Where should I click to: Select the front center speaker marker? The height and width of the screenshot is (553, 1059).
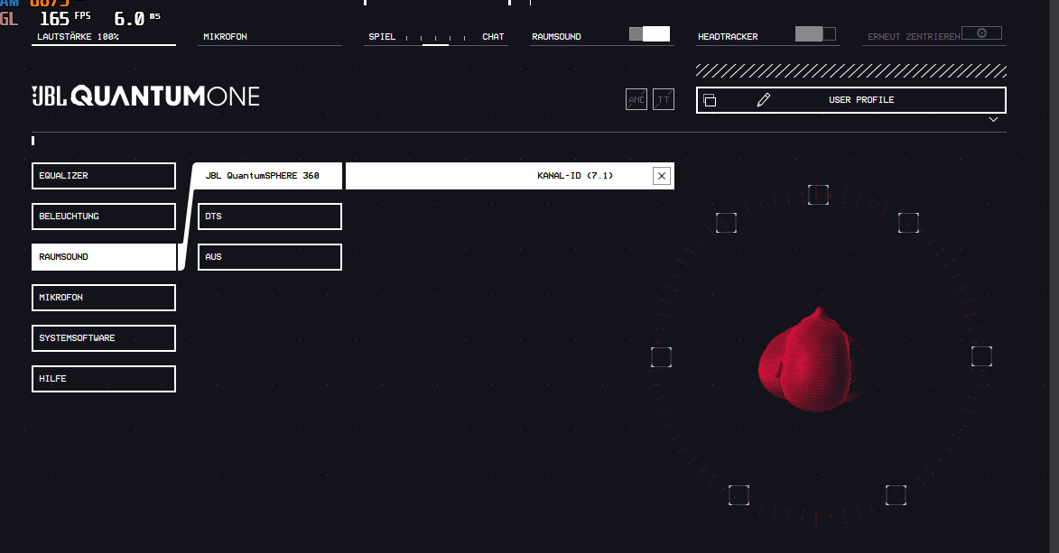818,195
